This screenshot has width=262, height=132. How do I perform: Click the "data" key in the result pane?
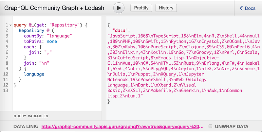pyautogui.click(x=120, y=30)
